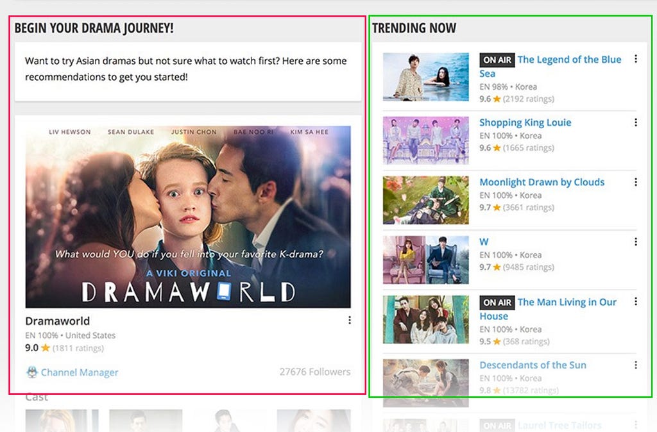Visit the Channel Manager profile link
657x432 pixels.
(79, 372)
